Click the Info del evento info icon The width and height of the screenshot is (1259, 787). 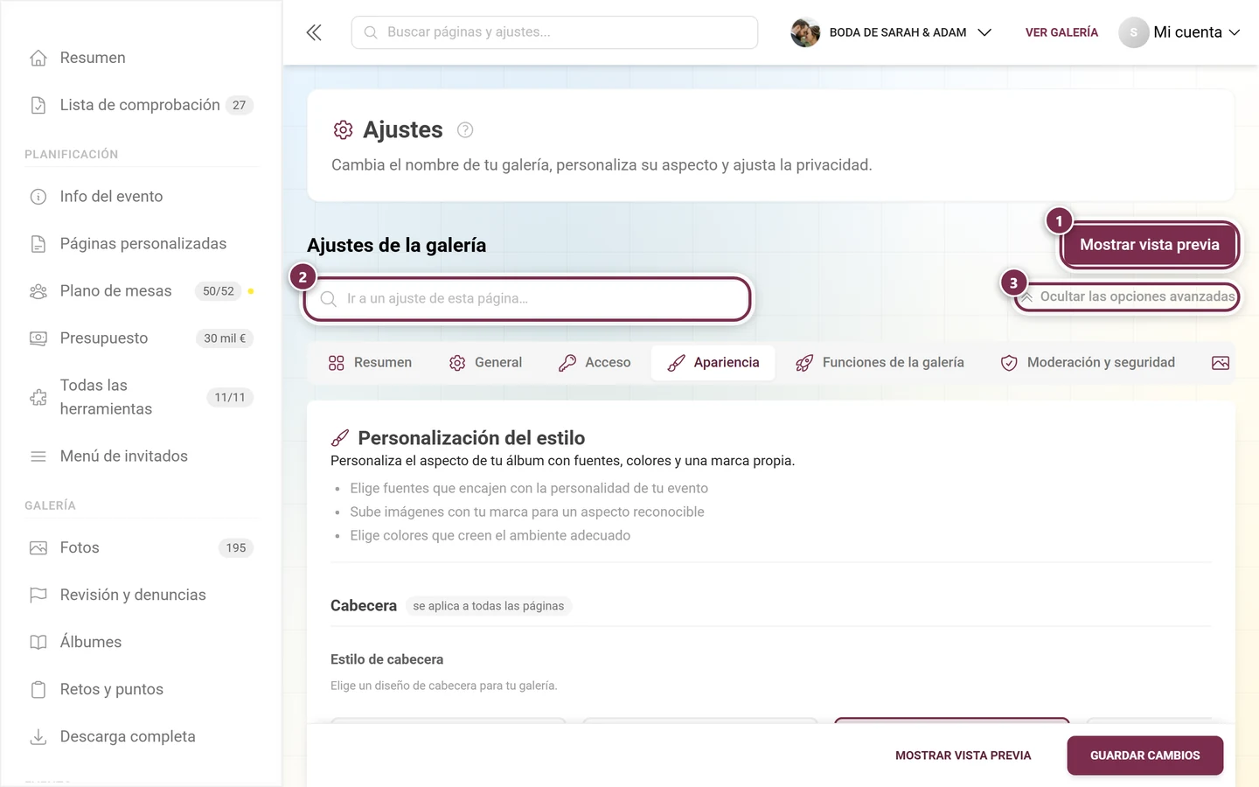[38, 197]
